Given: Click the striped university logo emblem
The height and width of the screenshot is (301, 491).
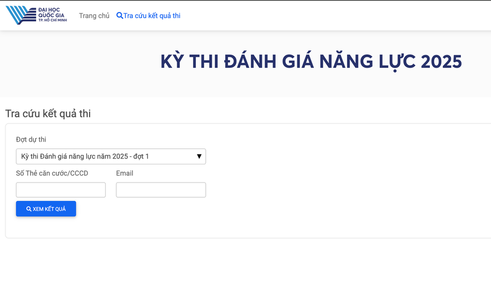Looking at the screenshot, I should tap(20, 15).
